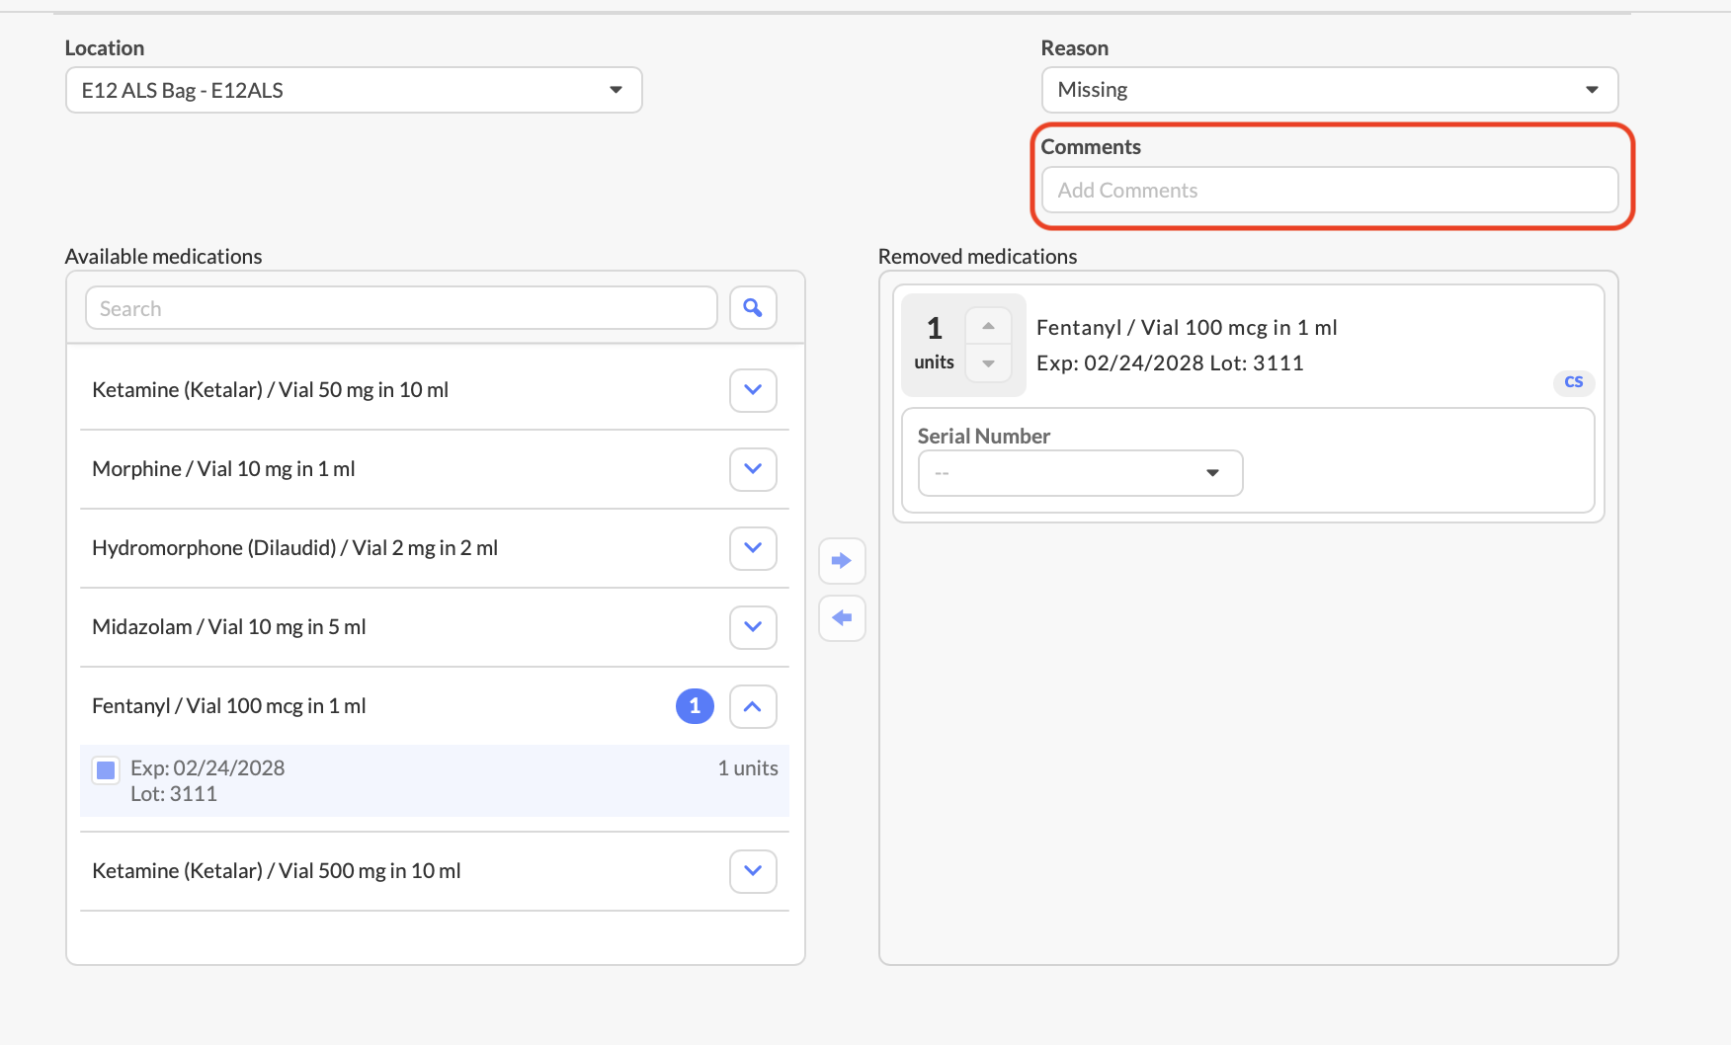Click the magnifying glass search icon

[753, 308]
